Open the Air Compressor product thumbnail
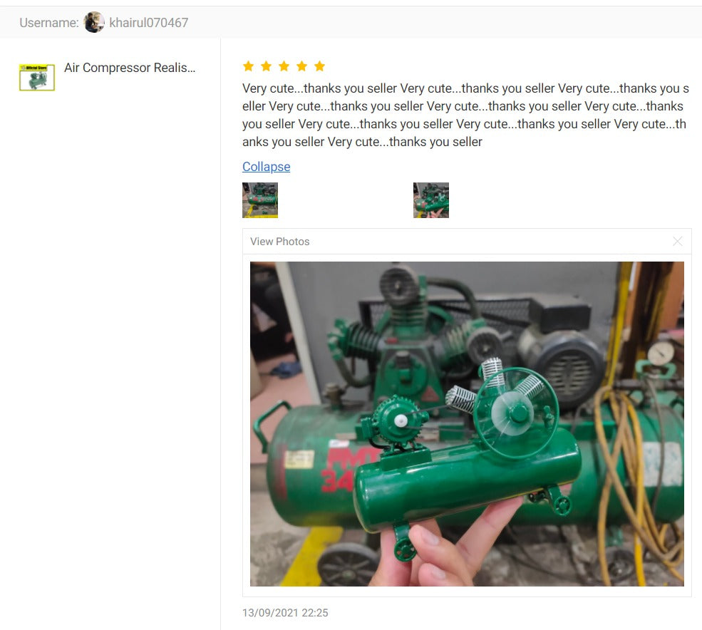The image size is (702, 630). click(x=37, y=78)
